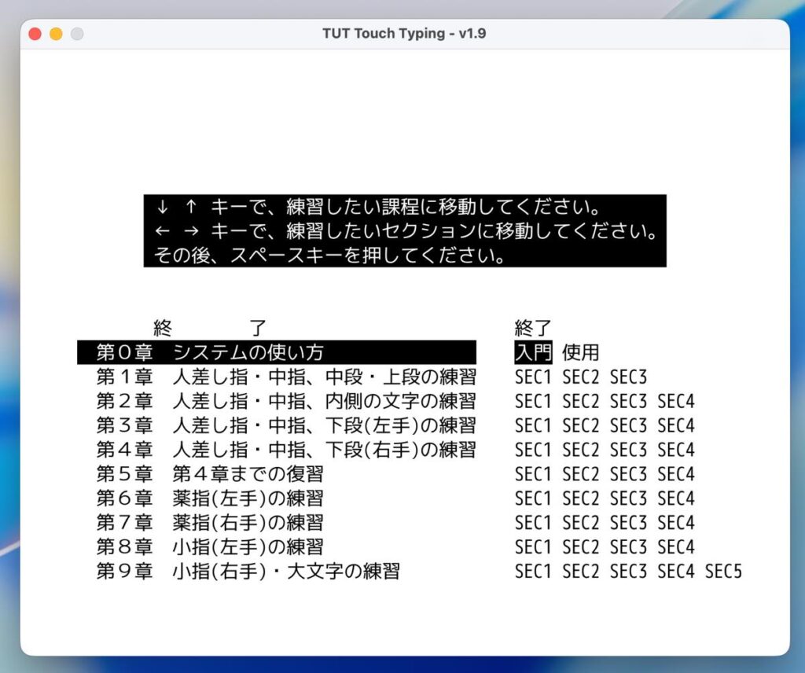Click the highlighted 入門 section
Image resolution: width=805 pixels, height=673 pixels.
[x=534, y=352]
